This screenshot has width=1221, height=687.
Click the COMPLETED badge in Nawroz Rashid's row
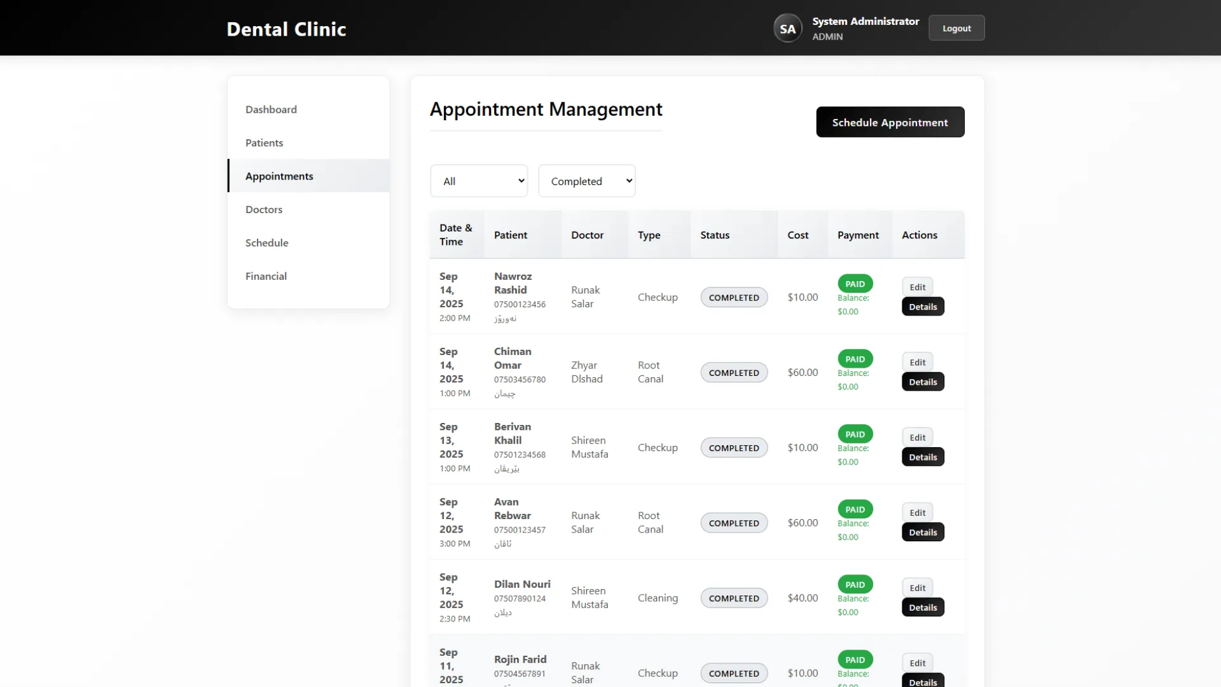point(734,297)
